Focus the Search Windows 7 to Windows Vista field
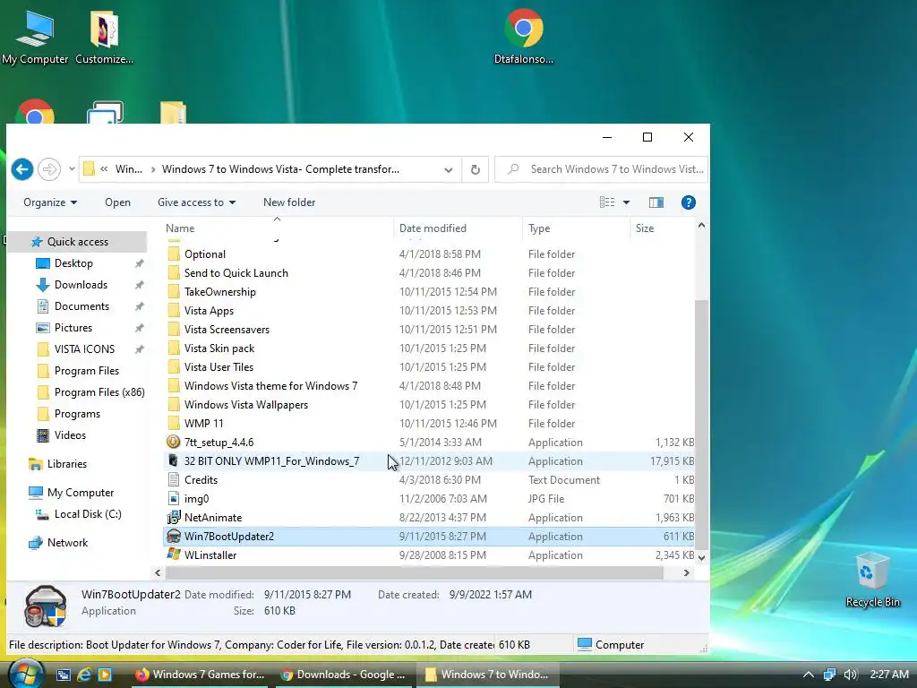The image size is (917, 688). 602,169
